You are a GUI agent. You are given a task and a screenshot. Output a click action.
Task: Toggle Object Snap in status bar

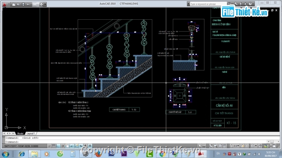click(67, 146)
